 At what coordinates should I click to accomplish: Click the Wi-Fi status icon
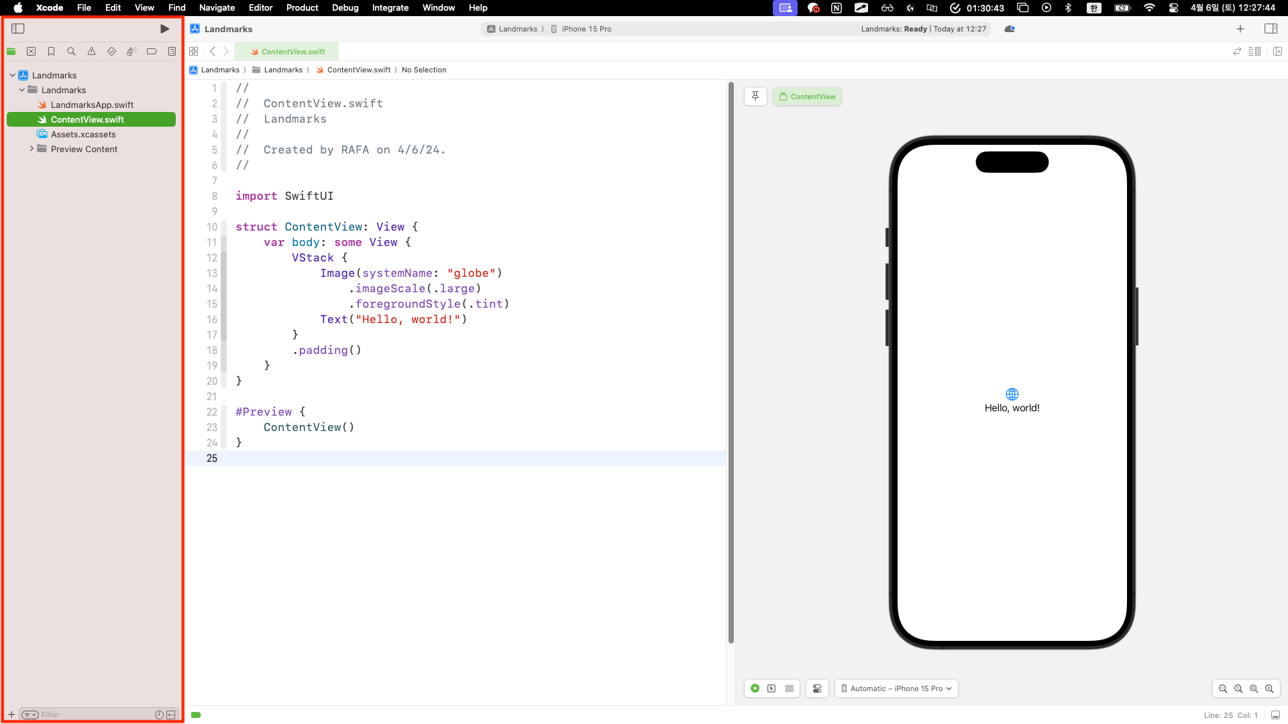[1149, 7]
